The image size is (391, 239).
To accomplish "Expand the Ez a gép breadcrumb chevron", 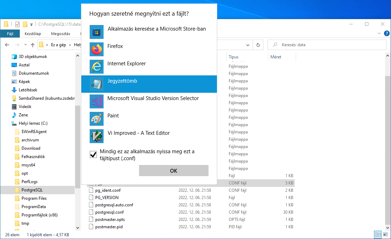I will click(x=70, y=45).
